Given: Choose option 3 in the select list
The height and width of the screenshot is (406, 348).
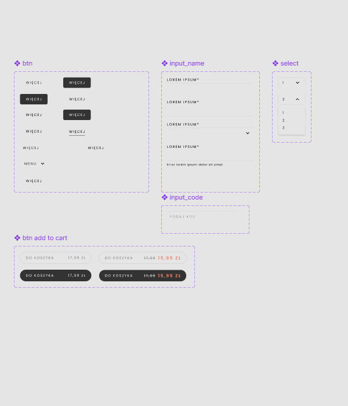Looking at the screenshot, I should [x=284, y=128].
